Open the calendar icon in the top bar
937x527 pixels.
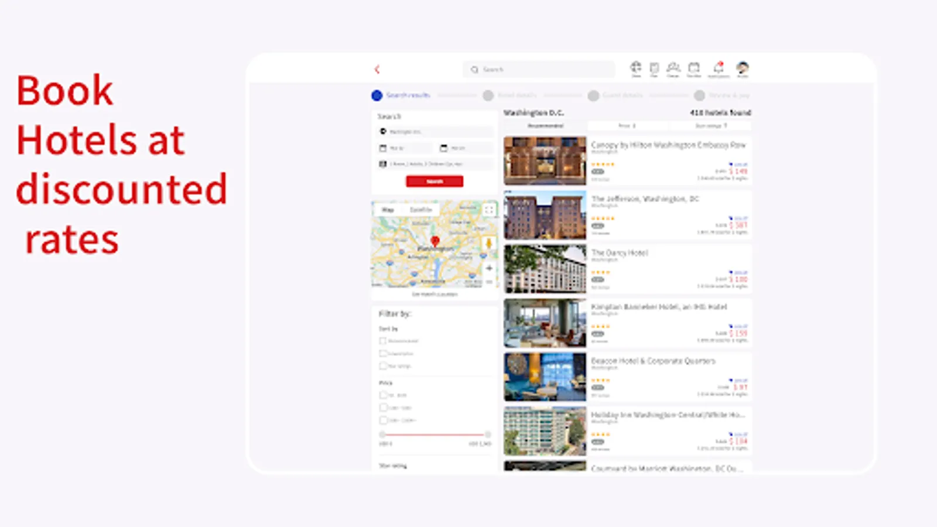[694, 69]
